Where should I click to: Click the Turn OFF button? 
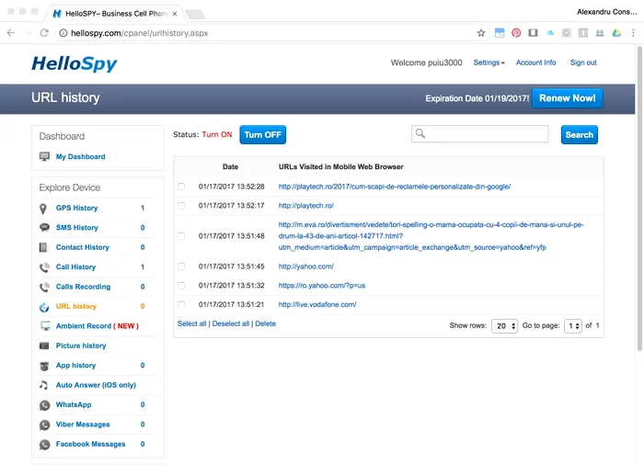[263, 134]
